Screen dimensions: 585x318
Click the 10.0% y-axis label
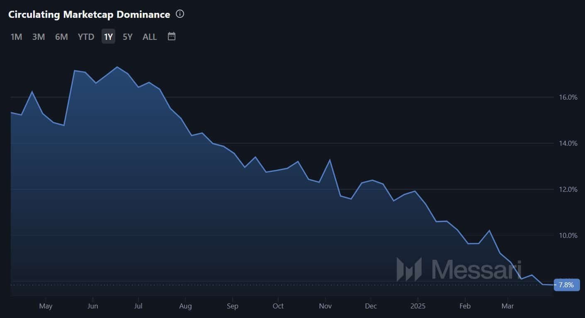(x=568, y=235)
